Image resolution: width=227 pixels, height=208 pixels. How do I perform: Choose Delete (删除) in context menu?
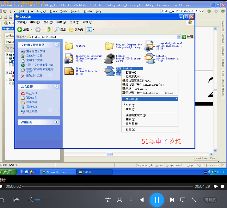pyautogui.click(x=150, y=119)
